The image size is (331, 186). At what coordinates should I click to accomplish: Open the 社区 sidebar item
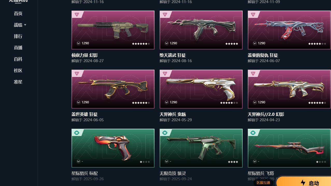18,70
